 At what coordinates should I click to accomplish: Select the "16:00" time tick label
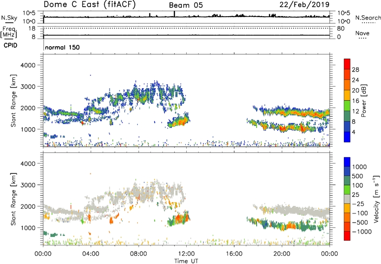point(234,254)
